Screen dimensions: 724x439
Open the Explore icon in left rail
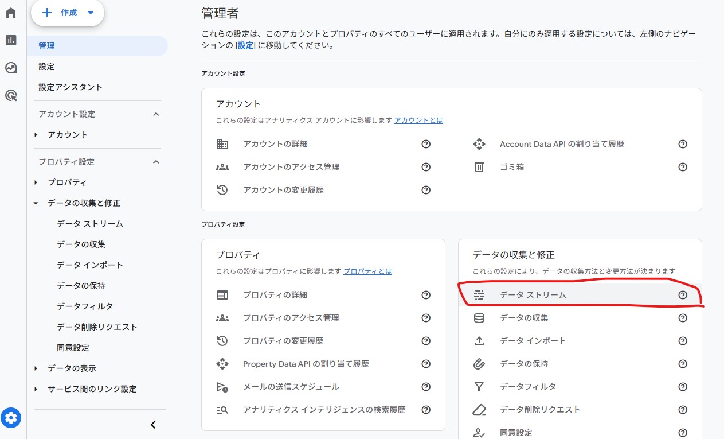[x=11, y=68]
